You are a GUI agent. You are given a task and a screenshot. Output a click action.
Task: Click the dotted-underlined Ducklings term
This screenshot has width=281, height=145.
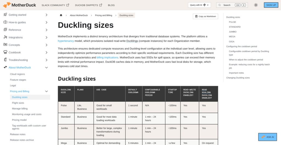click(x=132, y=41)
